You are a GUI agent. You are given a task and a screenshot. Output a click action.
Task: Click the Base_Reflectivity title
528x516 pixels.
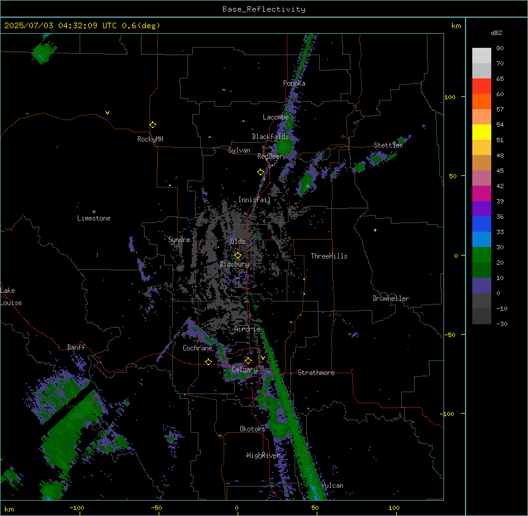pos(264,9)
